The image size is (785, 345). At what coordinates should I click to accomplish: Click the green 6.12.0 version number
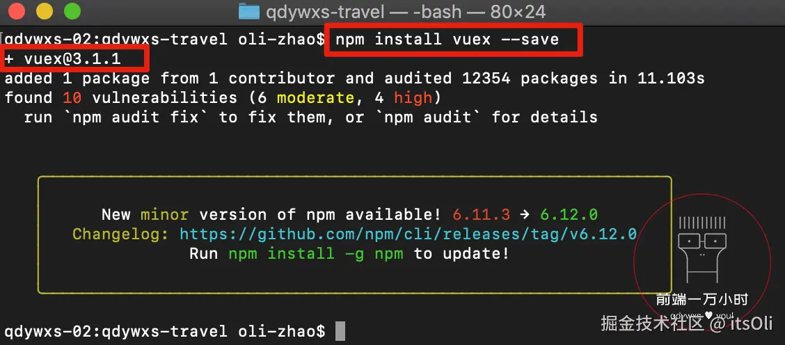click(x=569, y=215)
